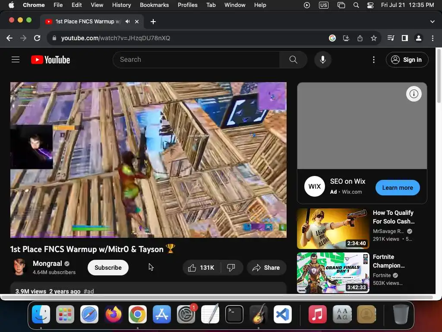Open the View menu
Screen dimensions: 442x332
tap(97, 5)
